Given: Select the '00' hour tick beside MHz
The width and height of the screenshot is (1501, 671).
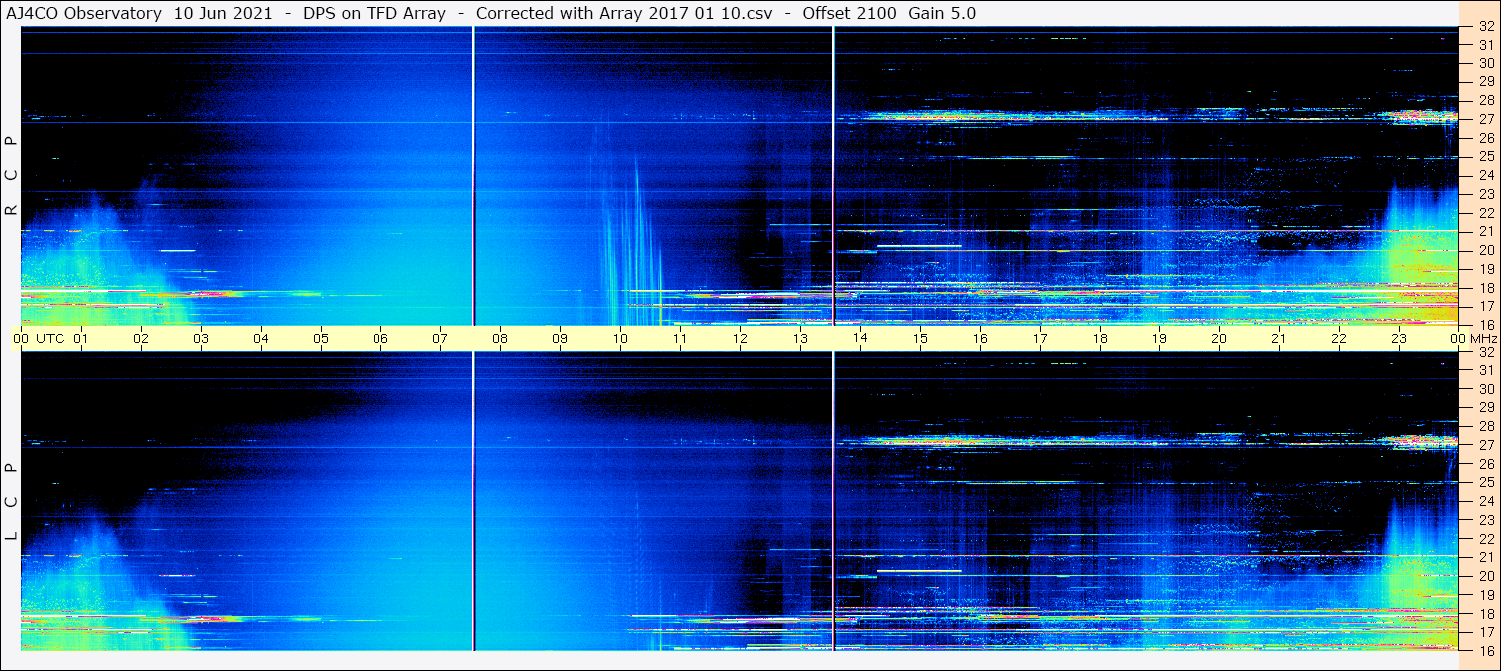Looking at the screenshot, I should pos(1458,338).
